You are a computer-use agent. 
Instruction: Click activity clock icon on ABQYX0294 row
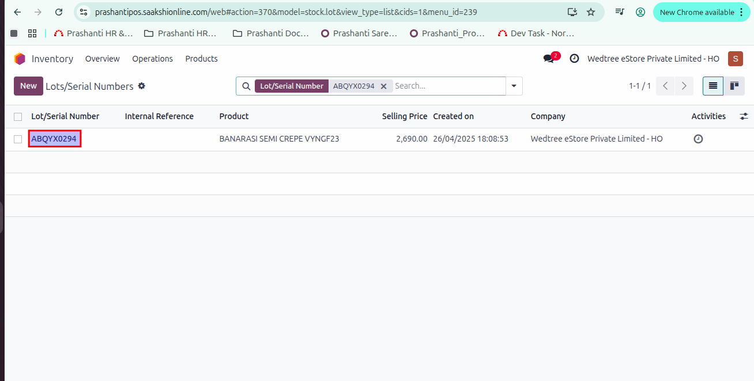tap(698, 139)
